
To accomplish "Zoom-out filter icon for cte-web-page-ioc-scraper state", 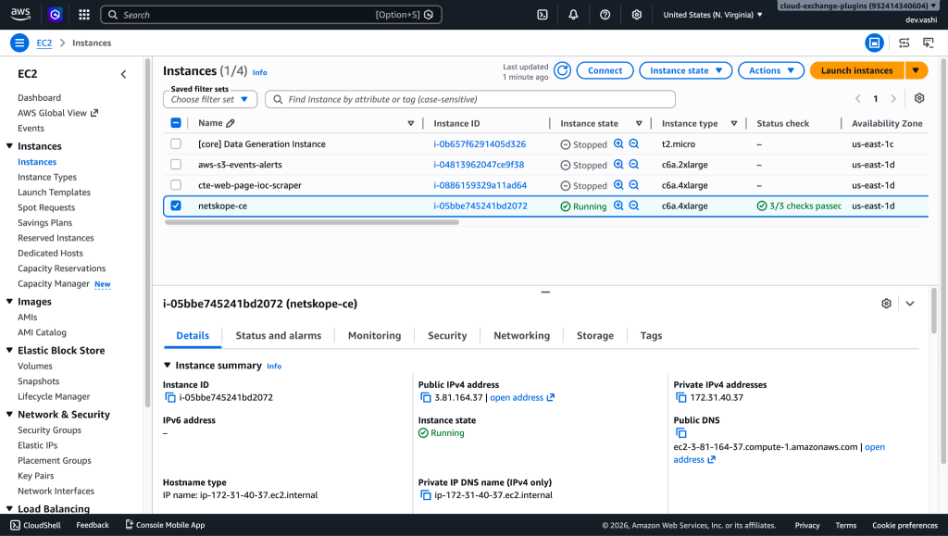I will (633, 185).
